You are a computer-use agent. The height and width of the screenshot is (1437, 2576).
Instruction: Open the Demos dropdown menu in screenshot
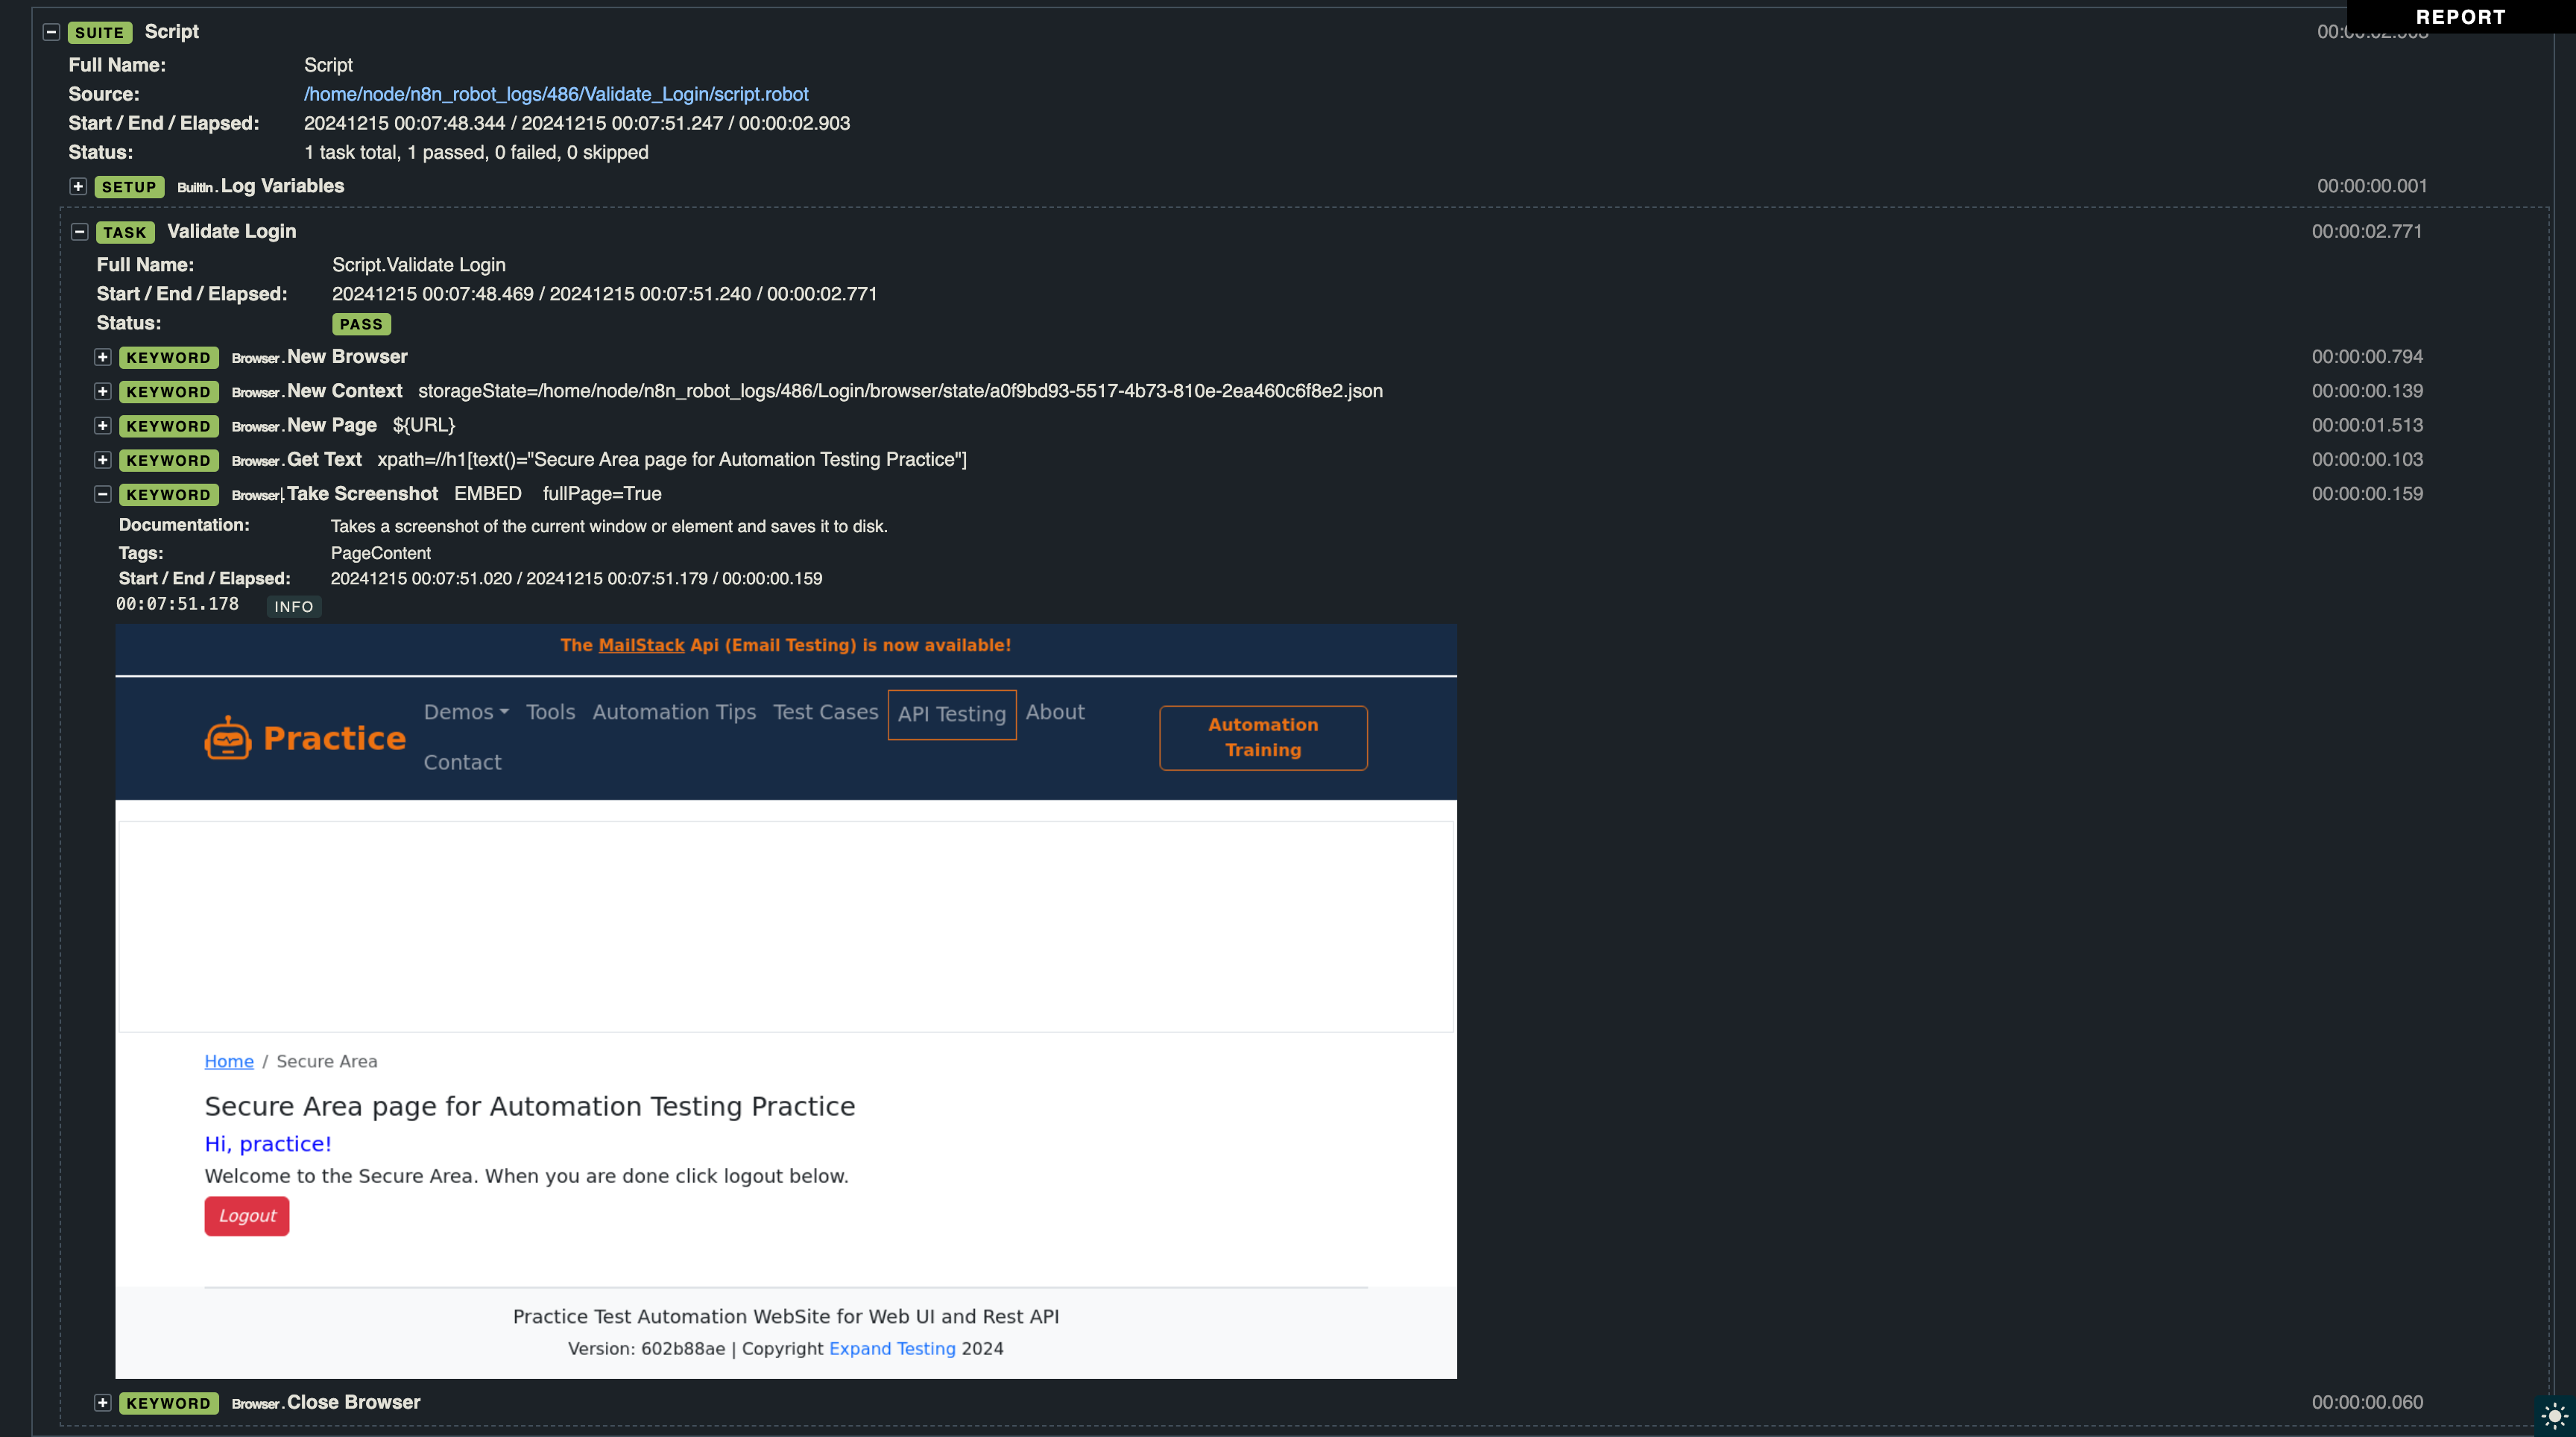click(465, 712)
